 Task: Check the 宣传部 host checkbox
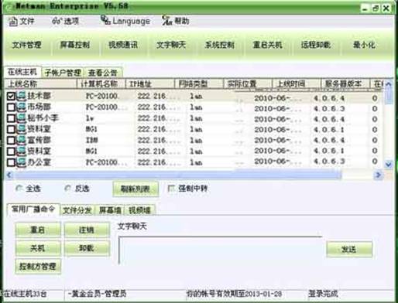coord(11,141)
